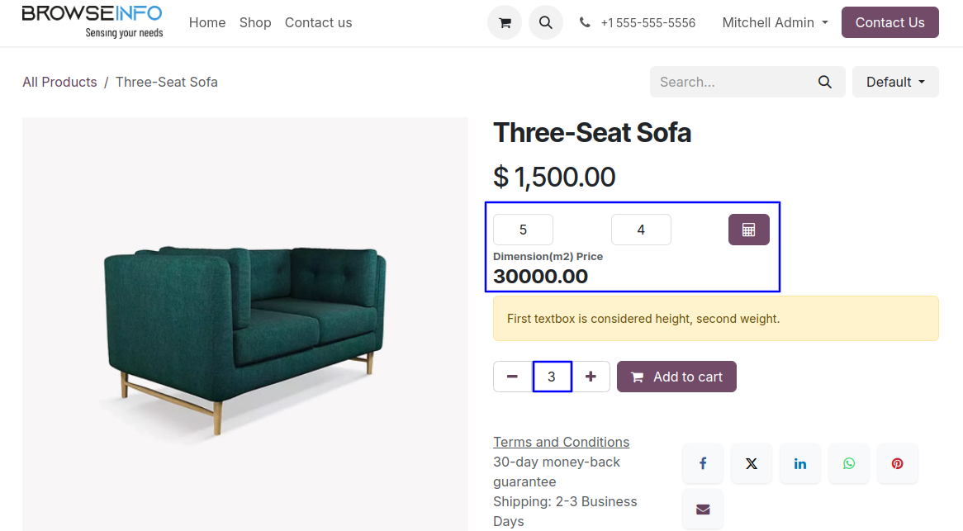This screenshot has width=963, height=531.
Task: Navigate to All Products breadcrumb
Action: pos(59,82)
